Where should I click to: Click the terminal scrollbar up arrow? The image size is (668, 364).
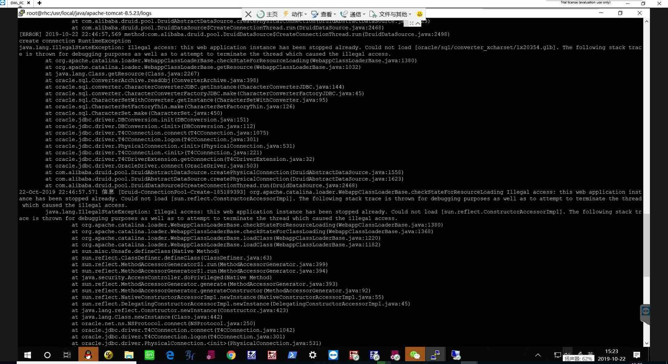click(x=646, y=21)
